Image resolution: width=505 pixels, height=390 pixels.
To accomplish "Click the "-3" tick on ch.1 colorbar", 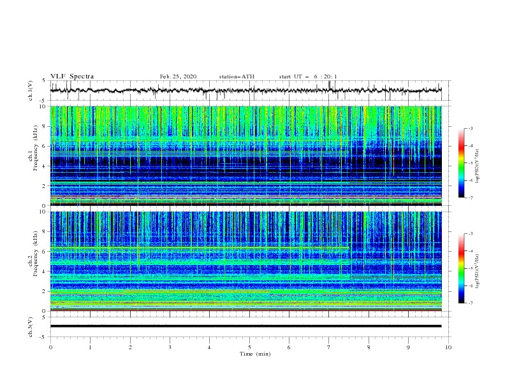I will click(471, 128).
